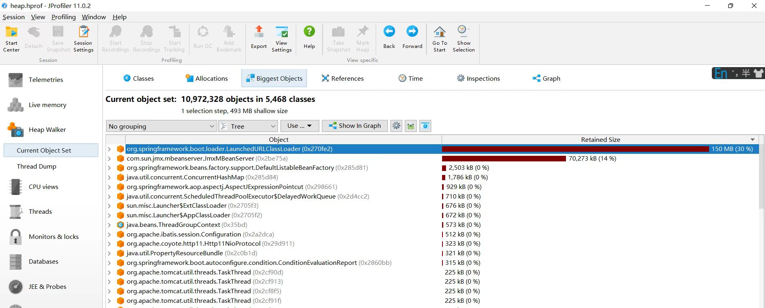Select Thread Dump in sidebar

coord(36,167)
